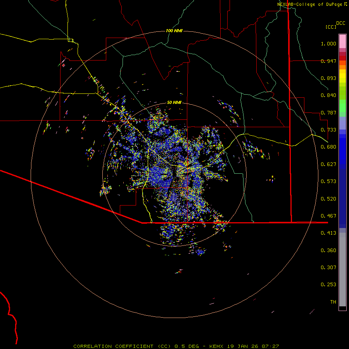Click the DCC label above color bar
This screenshot has height=349, width=349.
[341, 23]
